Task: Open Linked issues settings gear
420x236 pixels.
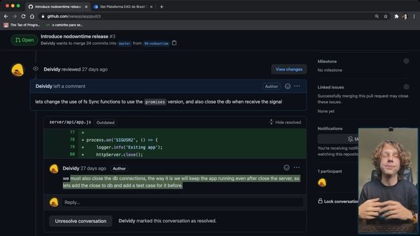Action: tap(406, 87)
